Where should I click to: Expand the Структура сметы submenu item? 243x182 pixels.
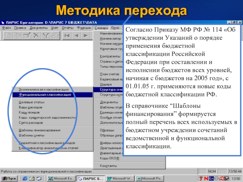pyautogui.click(x=111, y=89)
